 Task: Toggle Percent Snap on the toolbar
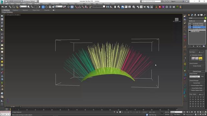[83, 7]
